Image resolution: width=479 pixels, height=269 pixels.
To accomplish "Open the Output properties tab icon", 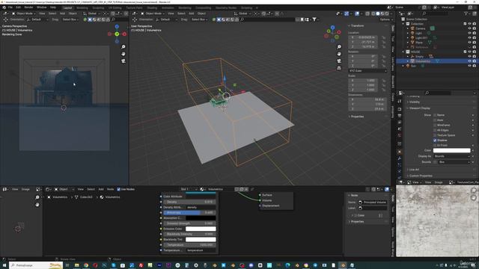I will pyautogui.click(x=399, y=116).
